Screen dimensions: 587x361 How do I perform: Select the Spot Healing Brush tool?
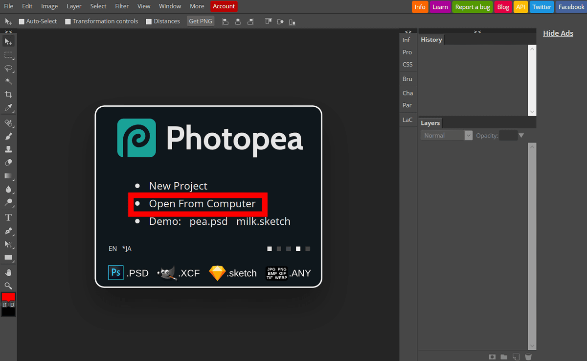point(8,123)
